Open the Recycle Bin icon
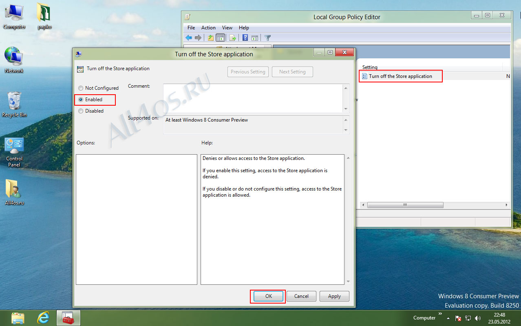This screenshot has height=326, width=521. point(14,104)
